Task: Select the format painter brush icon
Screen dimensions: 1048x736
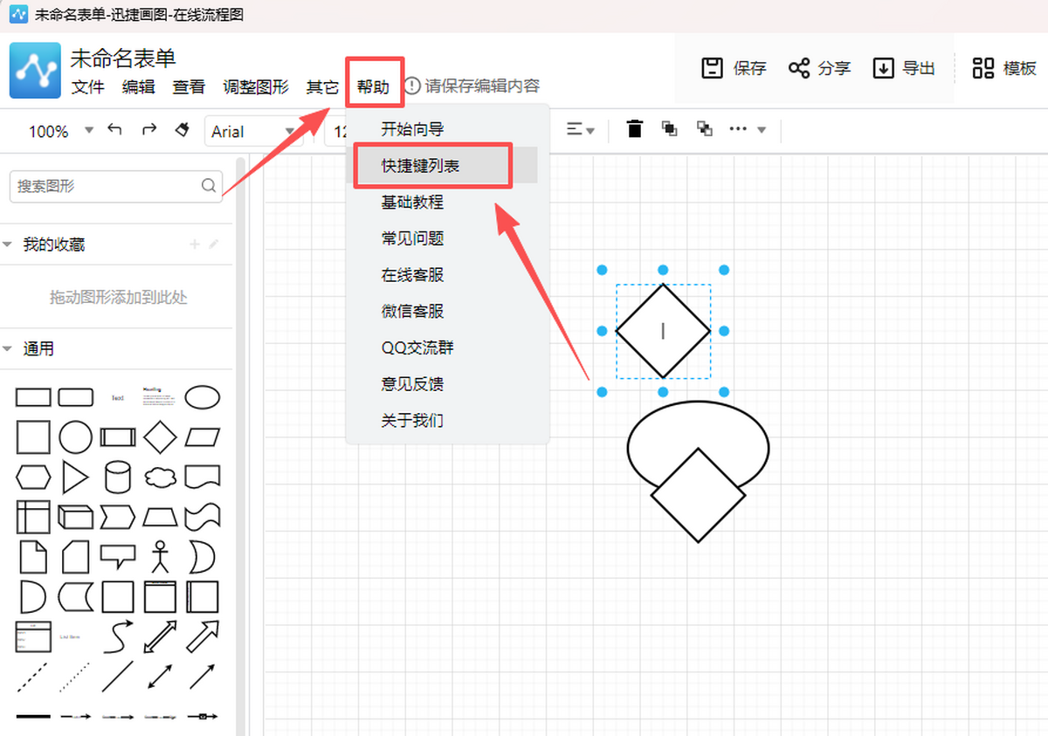Action: tap(183, 130)
